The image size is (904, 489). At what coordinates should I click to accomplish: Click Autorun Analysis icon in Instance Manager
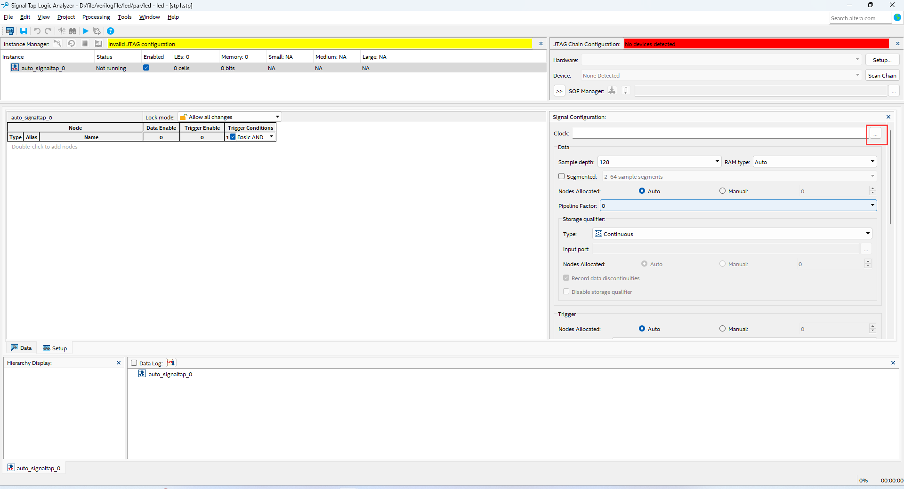72,43
